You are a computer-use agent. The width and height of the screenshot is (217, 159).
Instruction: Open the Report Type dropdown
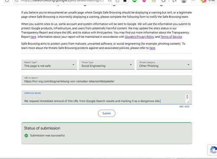point(49,65)
